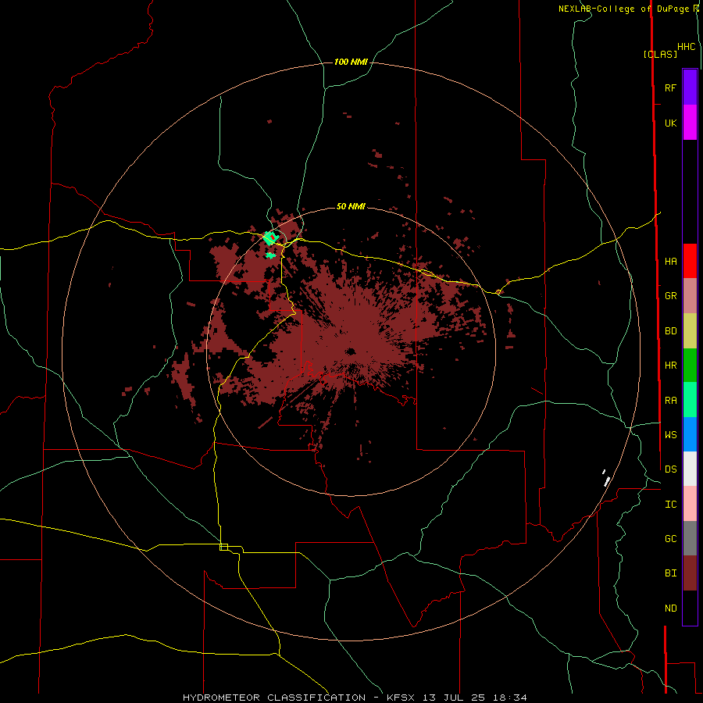Click the 50 NMI range ring label
The image size is (703, 703).
pos(351,206)
